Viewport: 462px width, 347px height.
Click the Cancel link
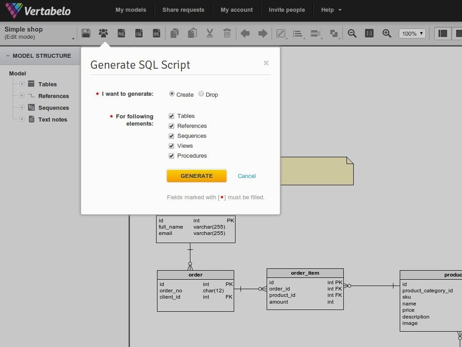pos(247,176)
